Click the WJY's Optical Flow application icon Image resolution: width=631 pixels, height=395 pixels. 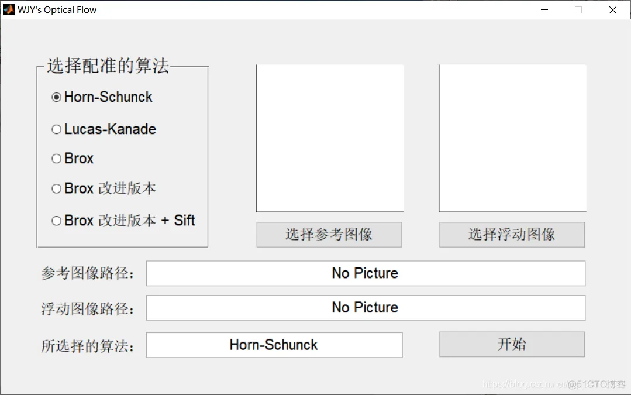click(x=8, y=9)
